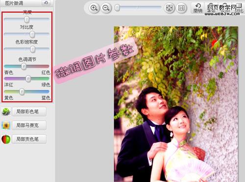Click the red-green apple 局部变色笔 icon
Viewport: 245px width, 182px height.
[x=6, y=139]
